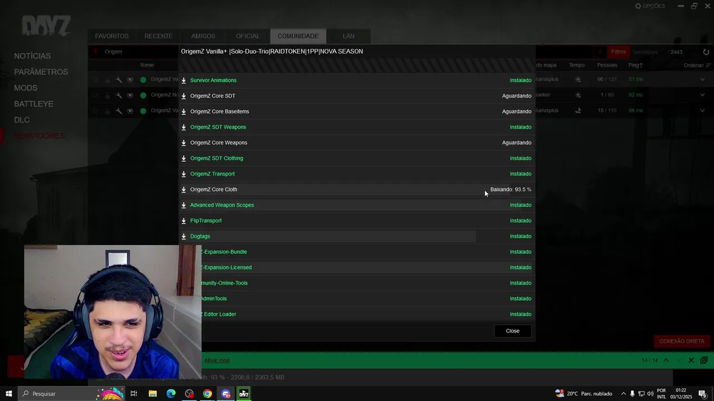The image size is (714, 401).
Task: Switch to the LAN tab
Action: click(349, 36)
